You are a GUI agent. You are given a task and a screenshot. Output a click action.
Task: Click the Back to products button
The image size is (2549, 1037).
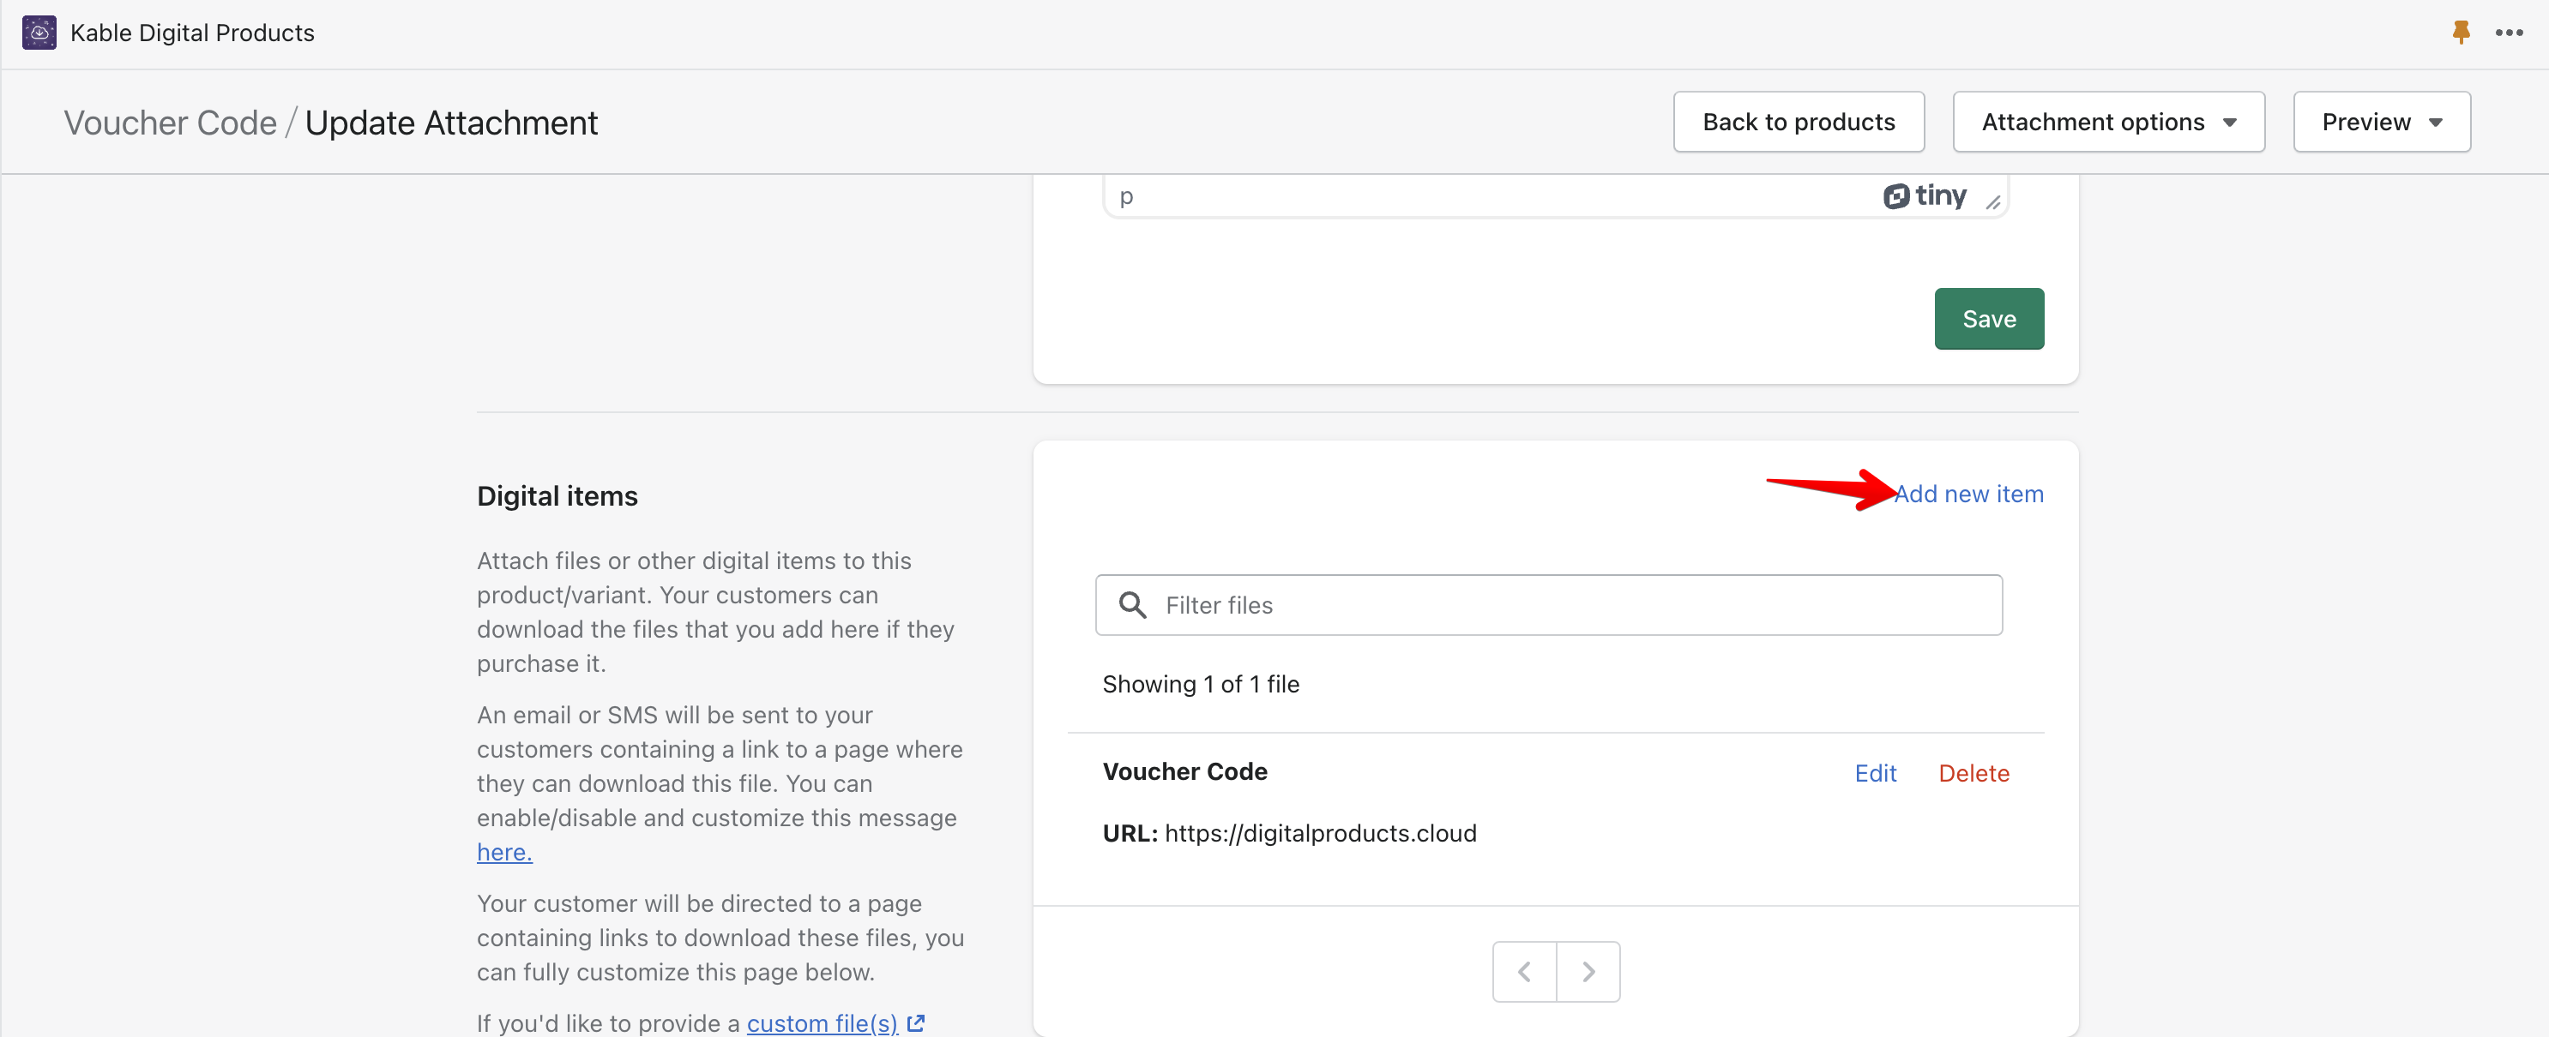(1798, 122)
